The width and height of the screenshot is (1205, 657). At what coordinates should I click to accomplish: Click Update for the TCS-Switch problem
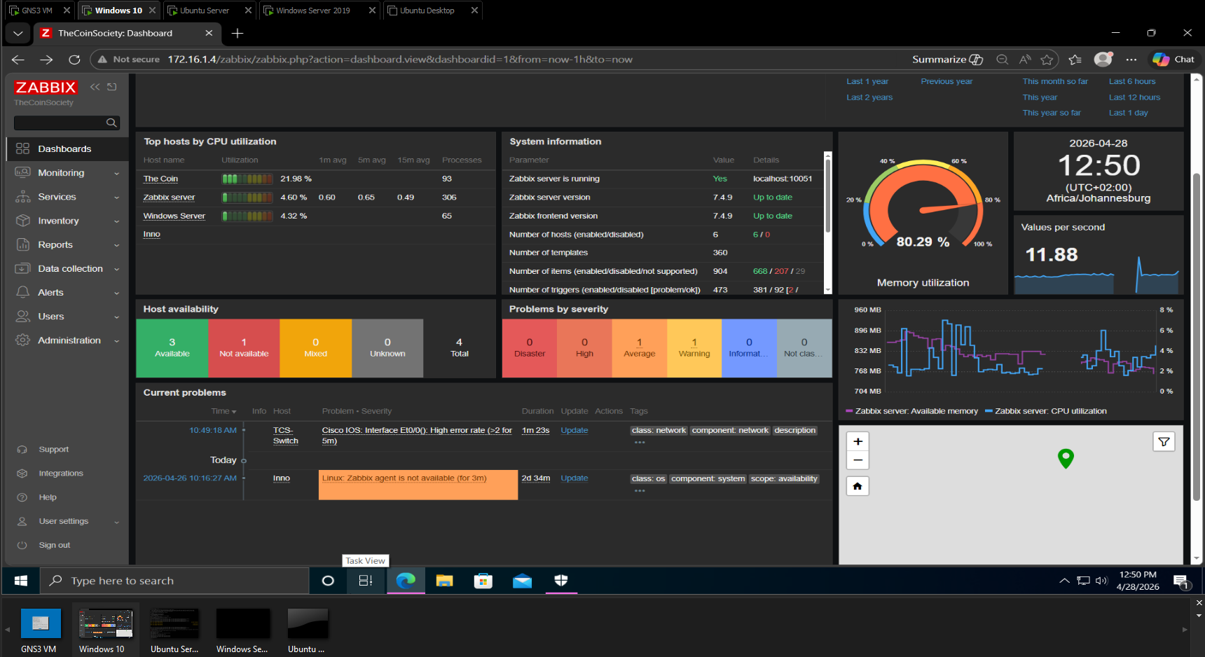tap(574, 430)
